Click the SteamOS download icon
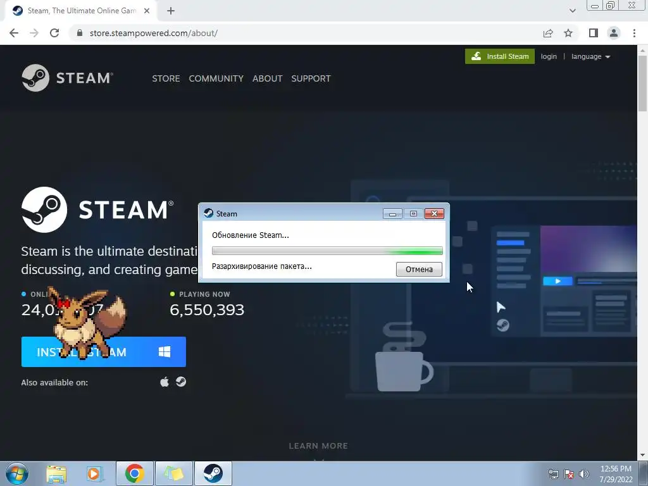648x486 pixels. (181, 382)
